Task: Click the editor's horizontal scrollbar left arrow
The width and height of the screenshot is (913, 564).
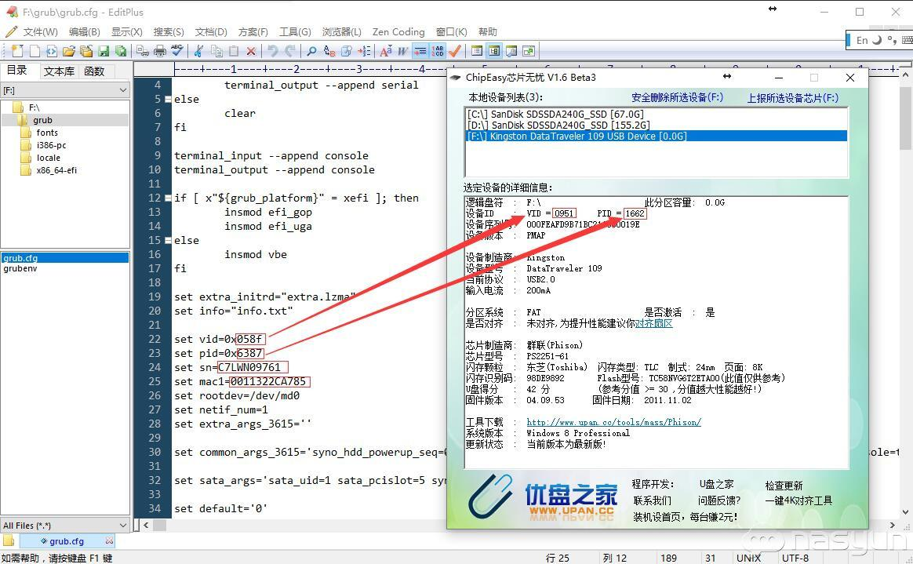Action: [x=146, y=525]
